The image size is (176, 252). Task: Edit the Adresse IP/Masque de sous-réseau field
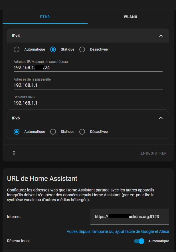88,66
